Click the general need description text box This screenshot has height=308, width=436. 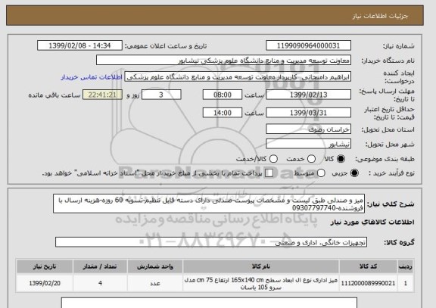(209, 204)
